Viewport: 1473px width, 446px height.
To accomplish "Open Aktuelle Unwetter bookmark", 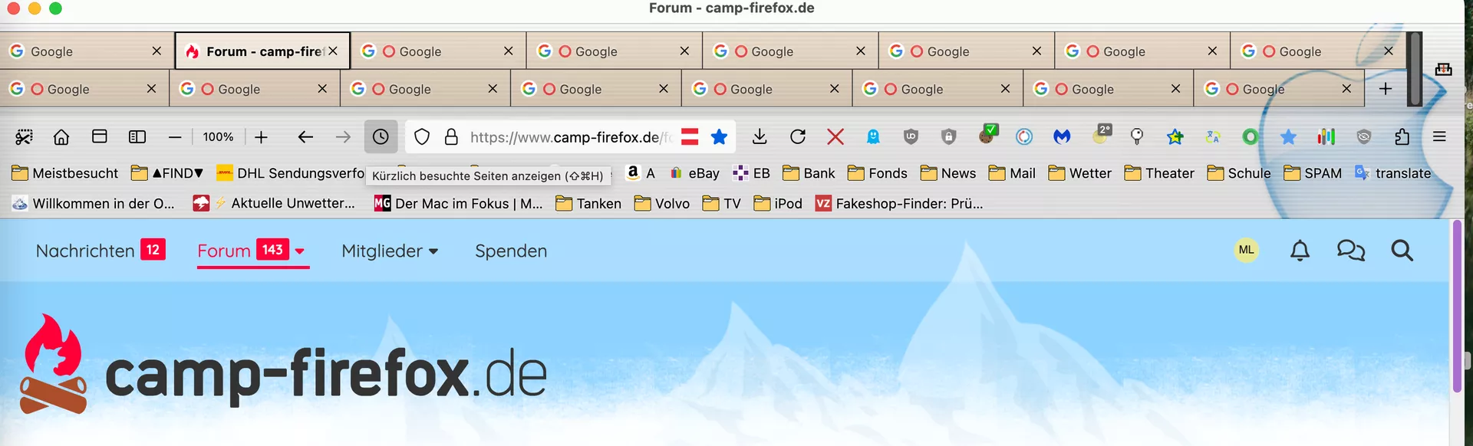I will click(x=274, y=203).
